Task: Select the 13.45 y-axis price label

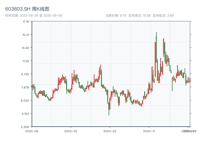Action: 26,48
